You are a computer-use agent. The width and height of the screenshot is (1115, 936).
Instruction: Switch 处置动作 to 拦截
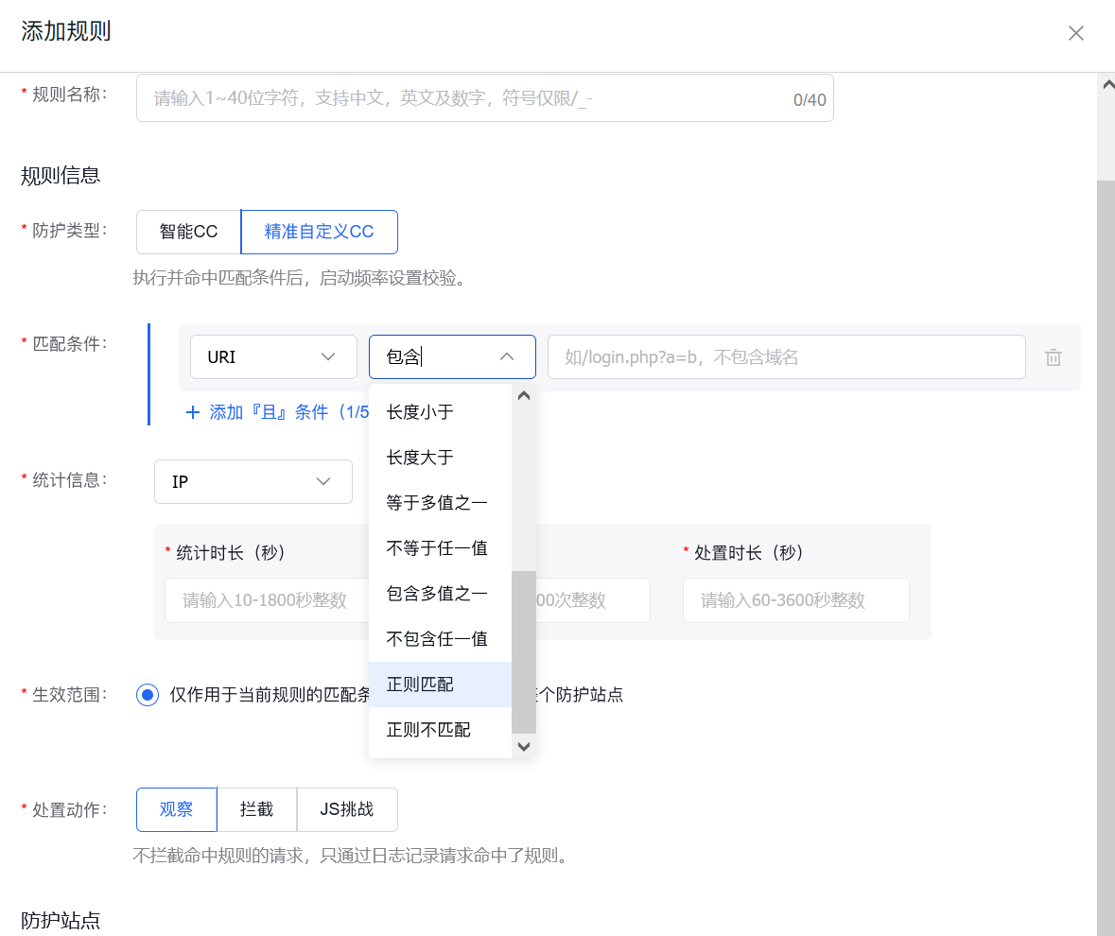[x=256, y=809]
